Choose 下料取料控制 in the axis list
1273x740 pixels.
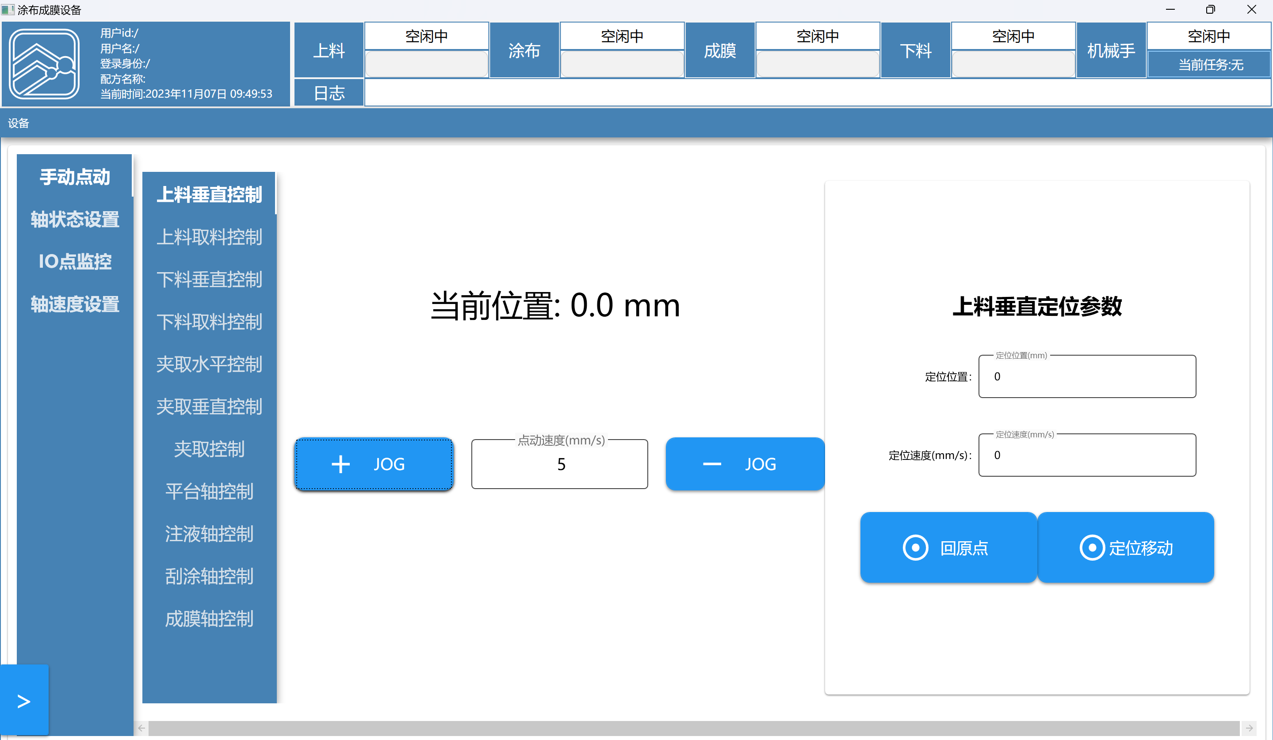click(209, 322)
